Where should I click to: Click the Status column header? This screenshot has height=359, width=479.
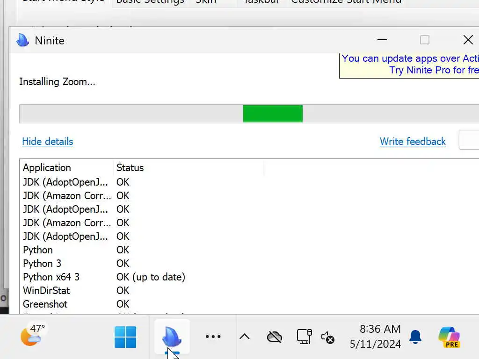coord(188,168)
